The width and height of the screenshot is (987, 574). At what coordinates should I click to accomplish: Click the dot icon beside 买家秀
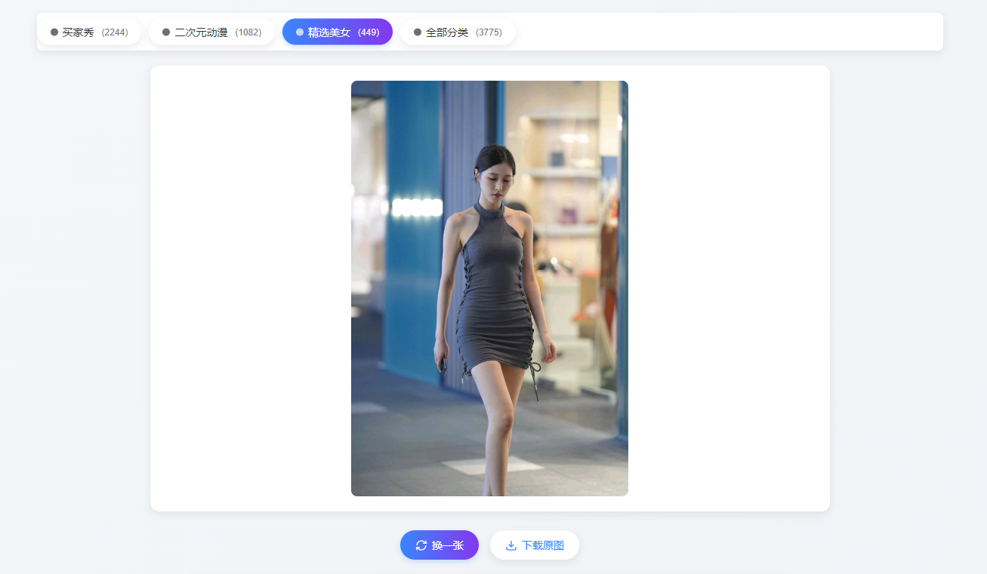click(x=54, y=32)
